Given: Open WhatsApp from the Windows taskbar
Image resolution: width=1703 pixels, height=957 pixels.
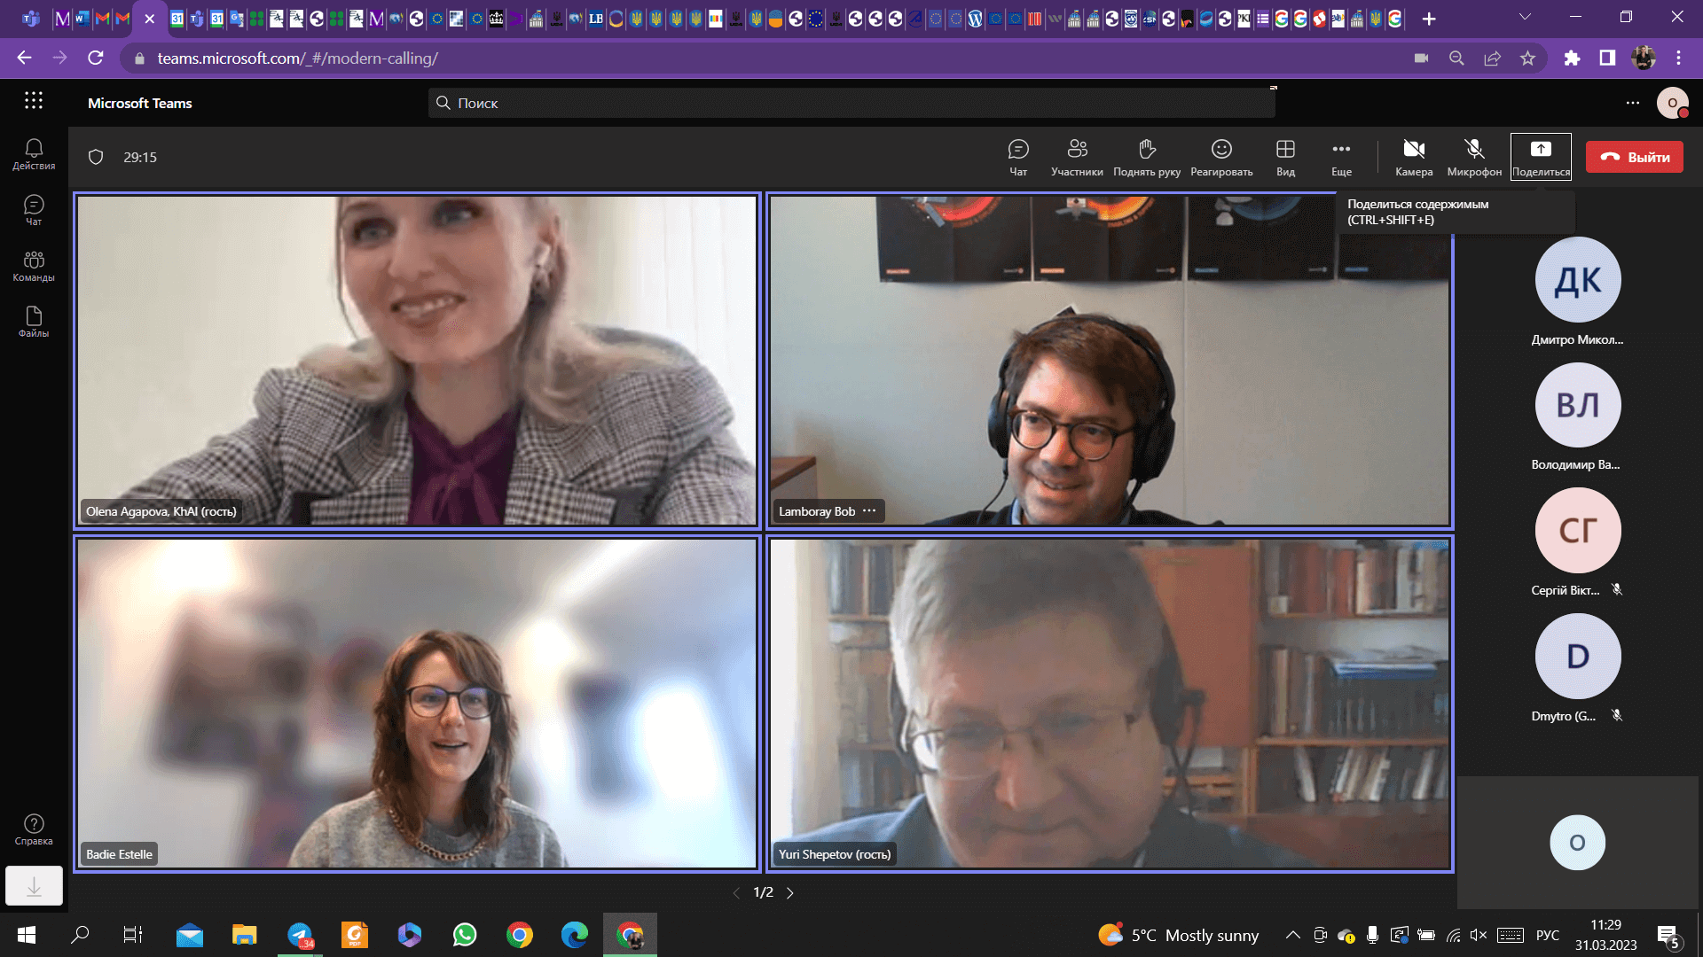Looking at the screenshot, I should pyautogui.click(x=465, y=935).
